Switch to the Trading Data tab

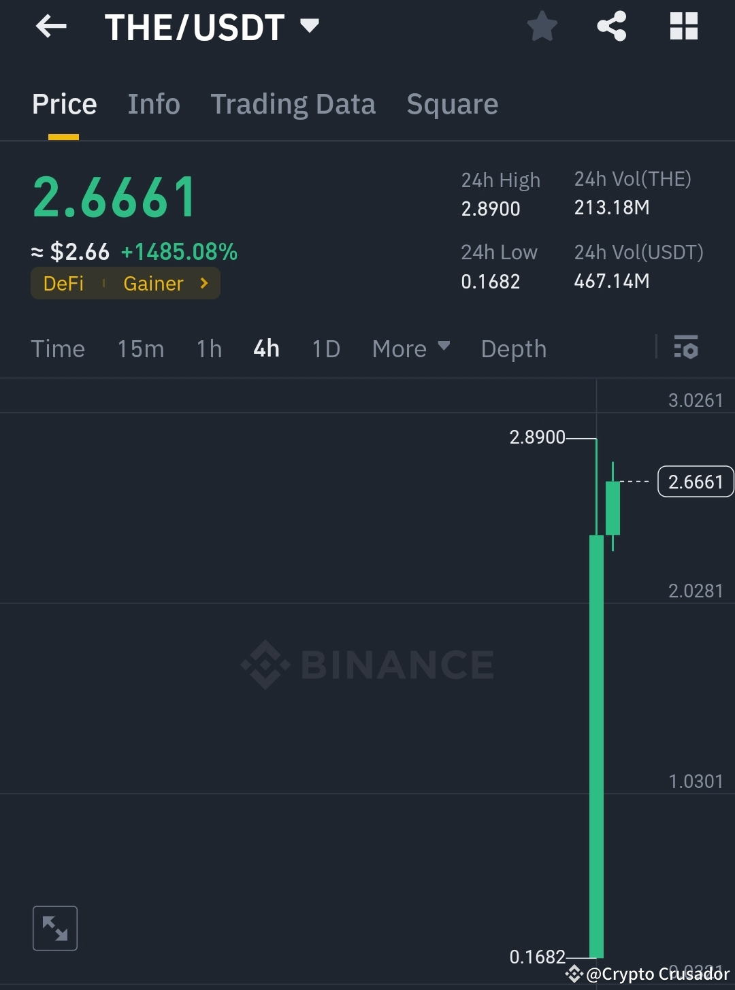tap(293, 103)
